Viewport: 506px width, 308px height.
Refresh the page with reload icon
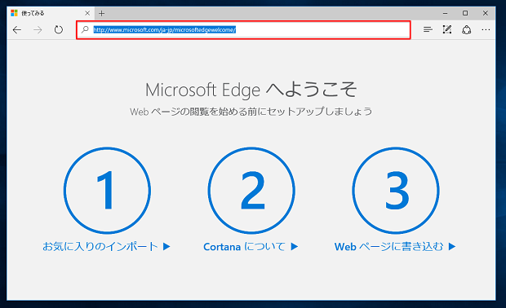[59, 30]
